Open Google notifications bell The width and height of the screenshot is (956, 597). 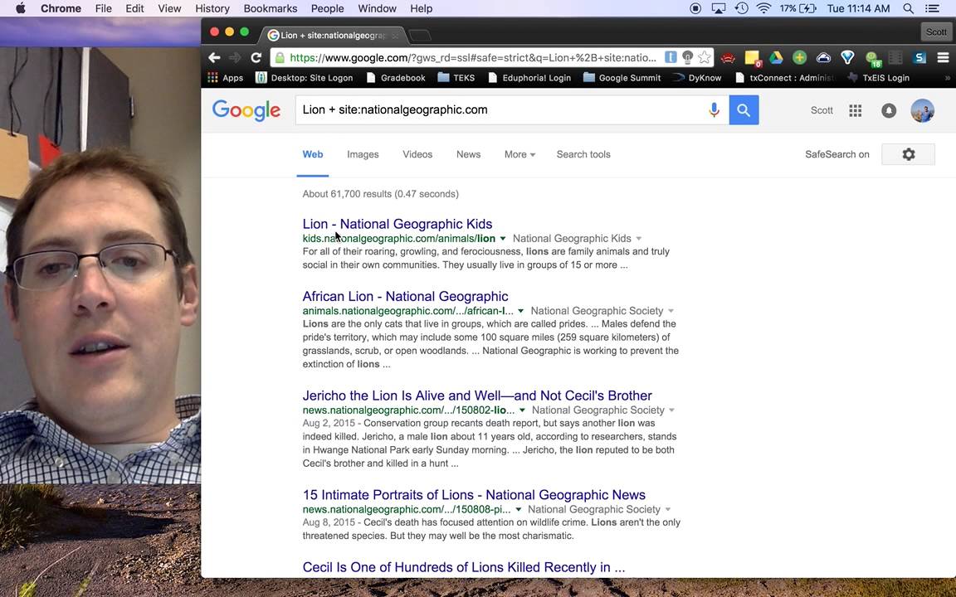888,110
